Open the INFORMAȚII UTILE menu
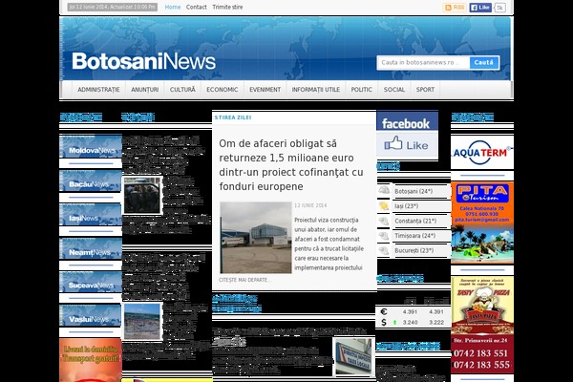This screenshot has height=382, width=573. pyautogui.click(x=316, y=90)
